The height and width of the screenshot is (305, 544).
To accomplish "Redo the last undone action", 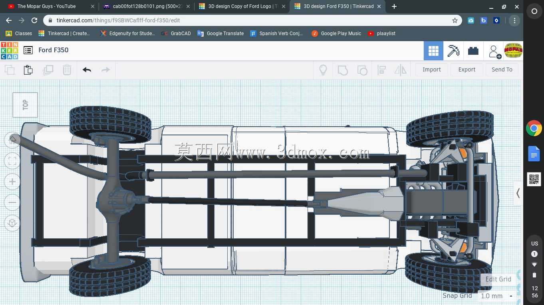I will (105, 70).
